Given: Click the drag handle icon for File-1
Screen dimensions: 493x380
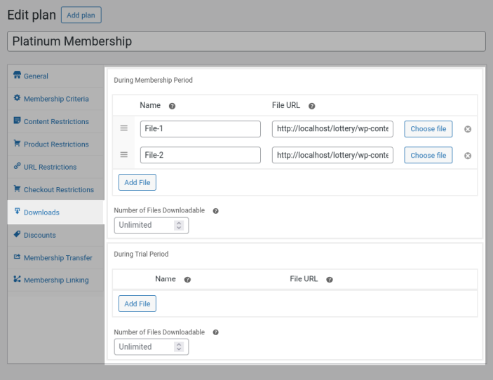Looking at the screenshot, I should (123, 128).
